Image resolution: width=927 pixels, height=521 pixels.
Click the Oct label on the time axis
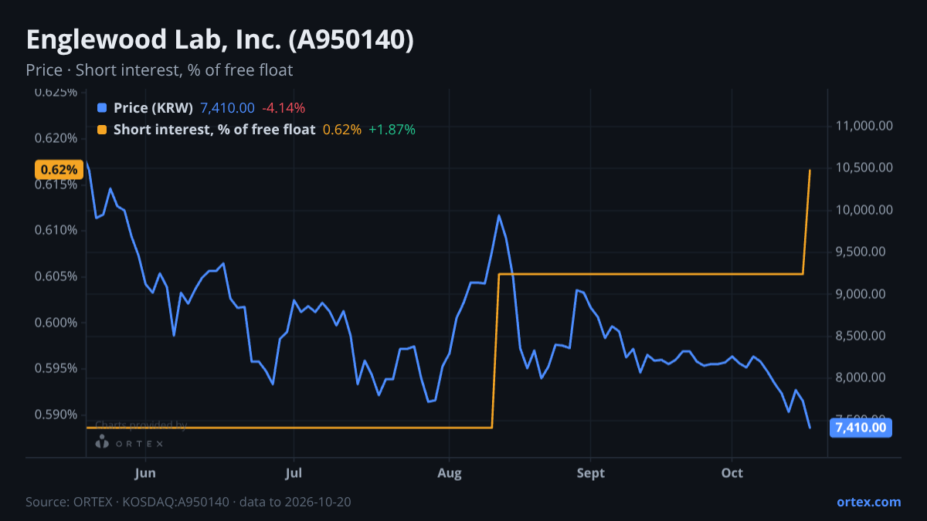732,473
